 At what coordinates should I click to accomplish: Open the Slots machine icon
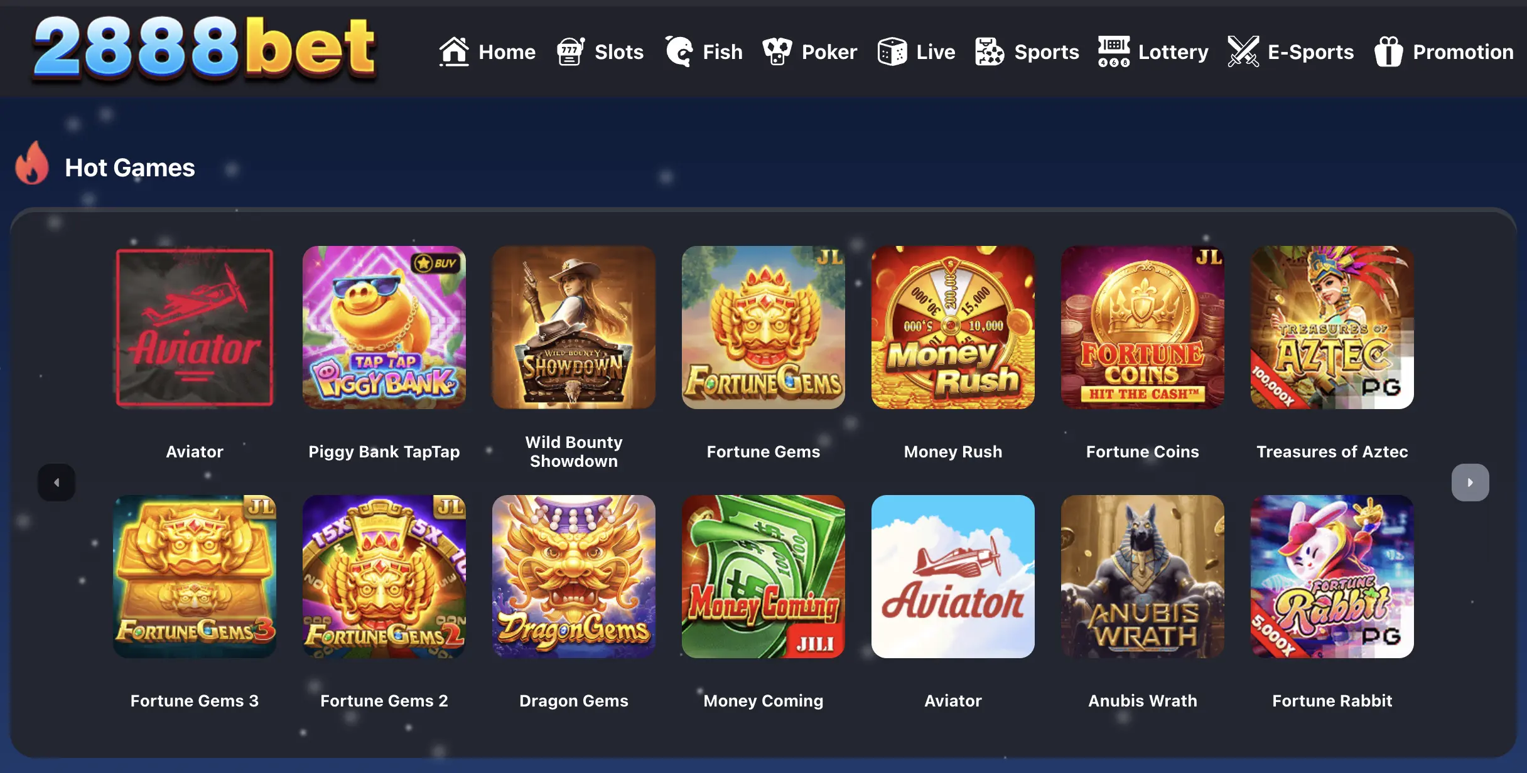(x=570, y=51)
